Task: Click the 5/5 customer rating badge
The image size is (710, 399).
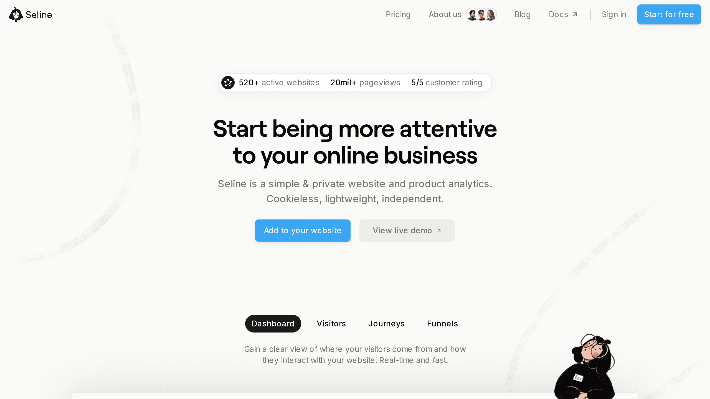Action: click(447, 82)
